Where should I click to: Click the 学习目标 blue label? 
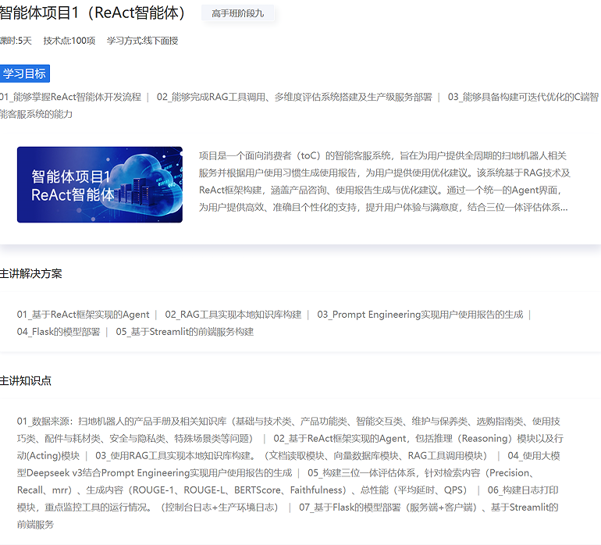tap(24, 73)
